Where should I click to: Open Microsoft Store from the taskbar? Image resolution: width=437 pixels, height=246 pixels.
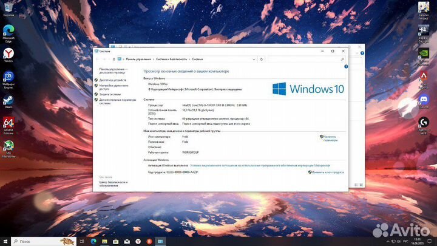point(116,241)
